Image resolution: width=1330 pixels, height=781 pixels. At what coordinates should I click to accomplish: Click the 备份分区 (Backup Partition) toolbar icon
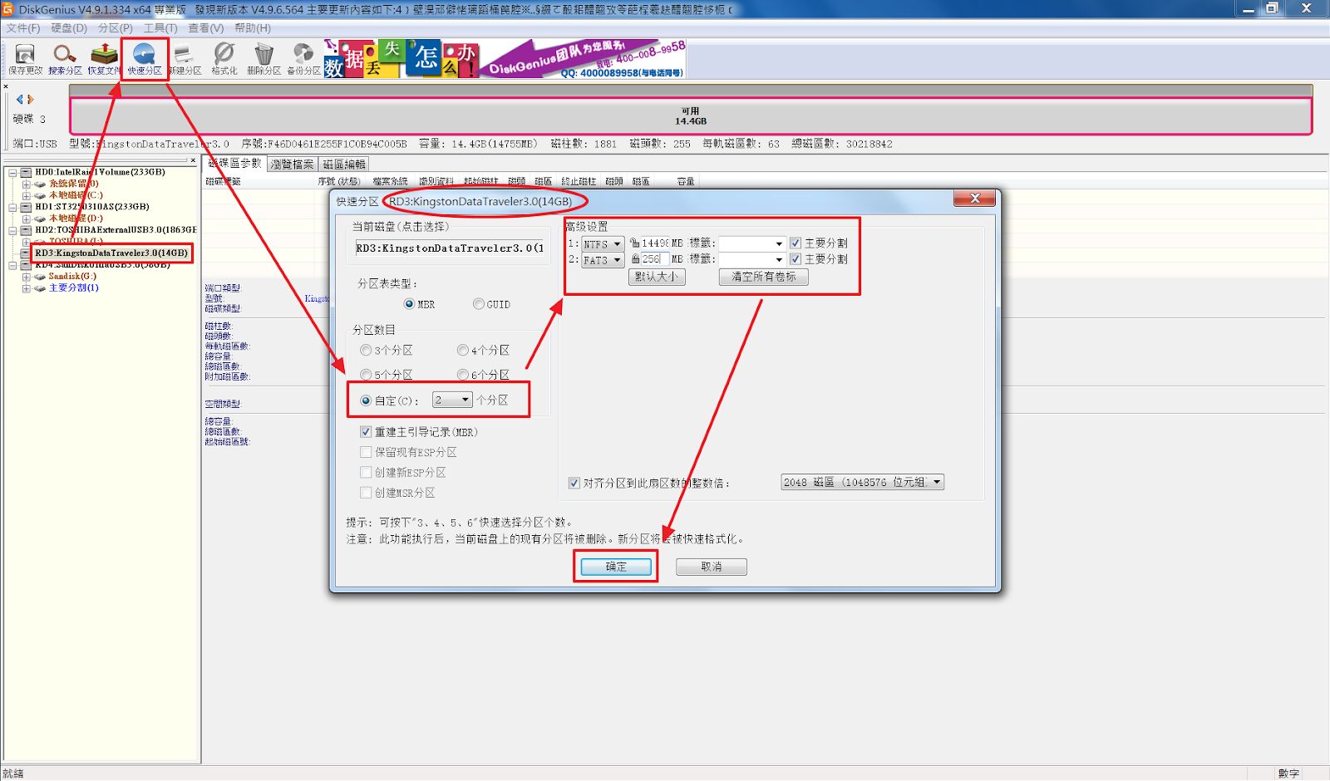303,58
